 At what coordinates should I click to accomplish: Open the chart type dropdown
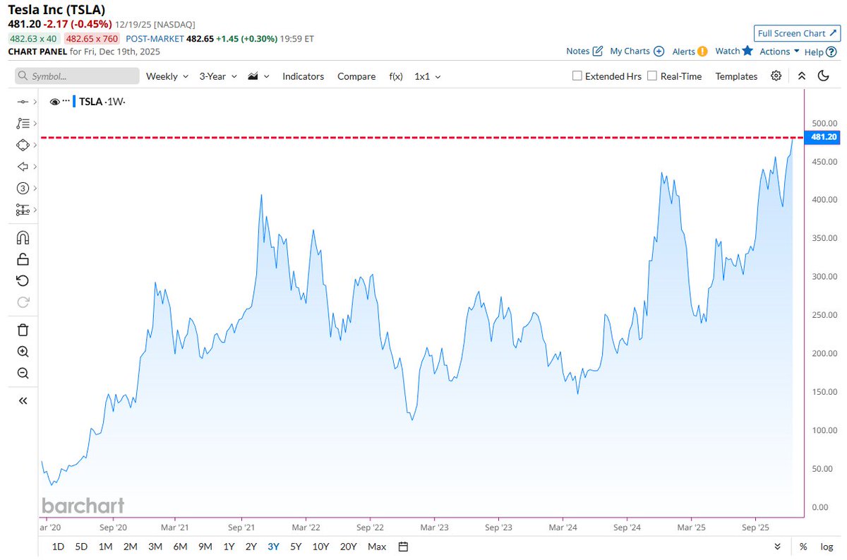(258, 76)
